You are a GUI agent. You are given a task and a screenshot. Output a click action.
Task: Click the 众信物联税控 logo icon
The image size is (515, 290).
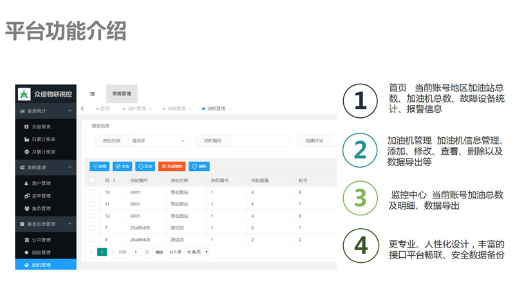[x=24, y=94]
